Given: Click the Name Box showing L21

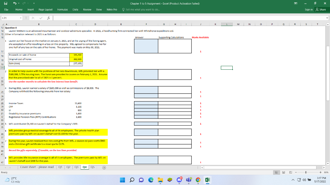Looking at the screenshot, I should pos(10,18).
